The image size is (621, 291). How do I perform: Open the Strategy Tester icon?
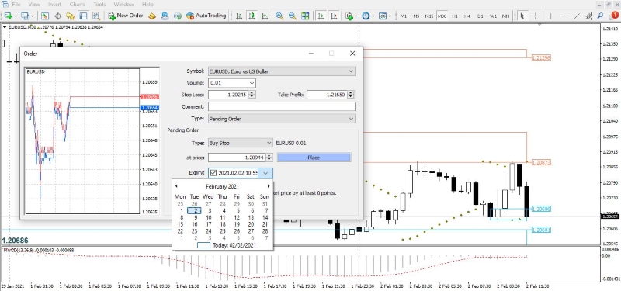(95, 16)
